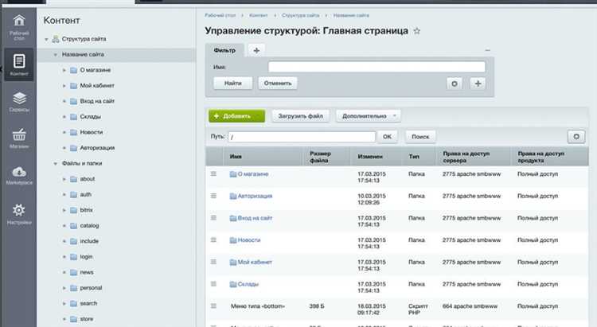Open row menu for Новости row
597x327 pixels.
click(x=213, y=240)
